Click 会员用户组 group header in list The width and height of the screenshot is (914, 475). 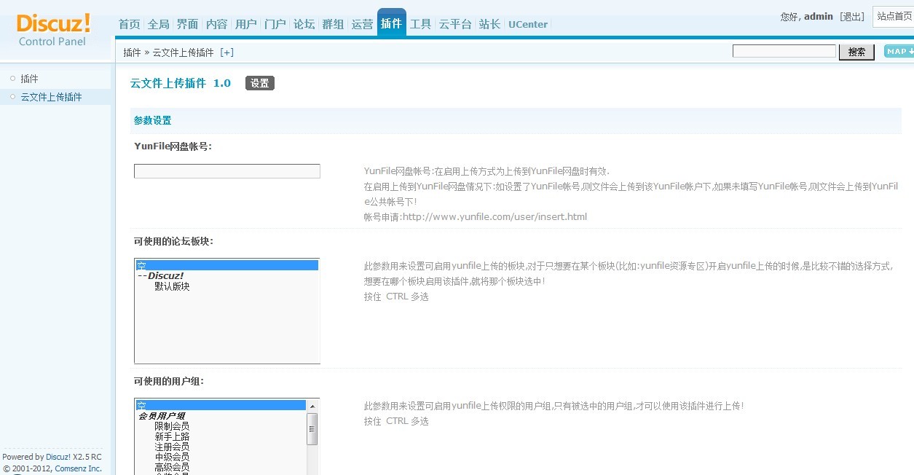point(162,416)
